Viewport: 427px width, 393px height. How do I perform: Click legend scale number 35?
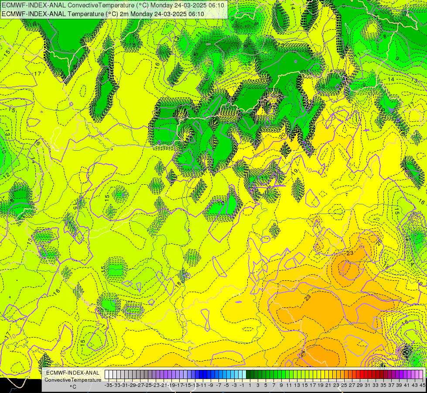383,385
